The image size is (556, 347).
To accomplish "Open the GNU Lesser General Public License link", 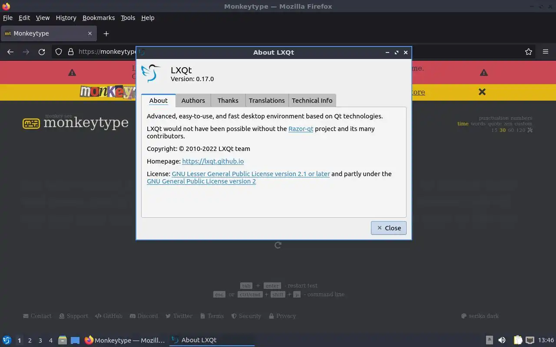I will [251, 174].
